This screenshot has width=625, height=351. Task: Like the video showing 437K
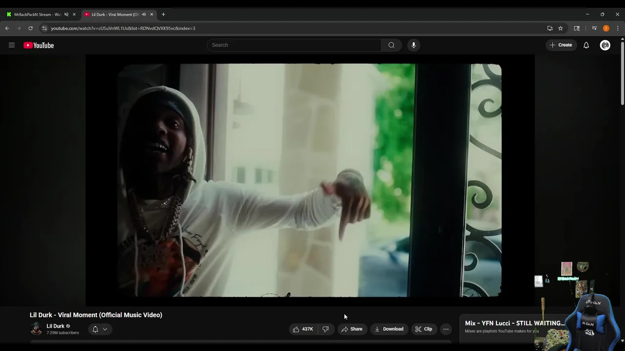(303, 329)
